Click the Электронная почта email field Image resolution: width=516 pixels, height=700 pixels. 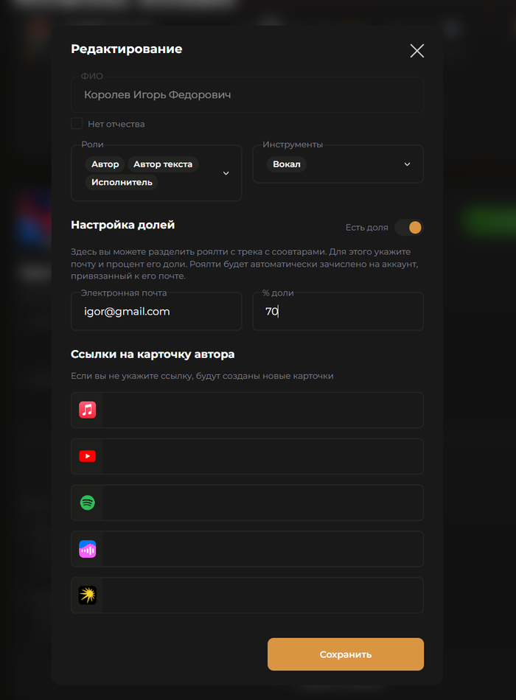156,312
